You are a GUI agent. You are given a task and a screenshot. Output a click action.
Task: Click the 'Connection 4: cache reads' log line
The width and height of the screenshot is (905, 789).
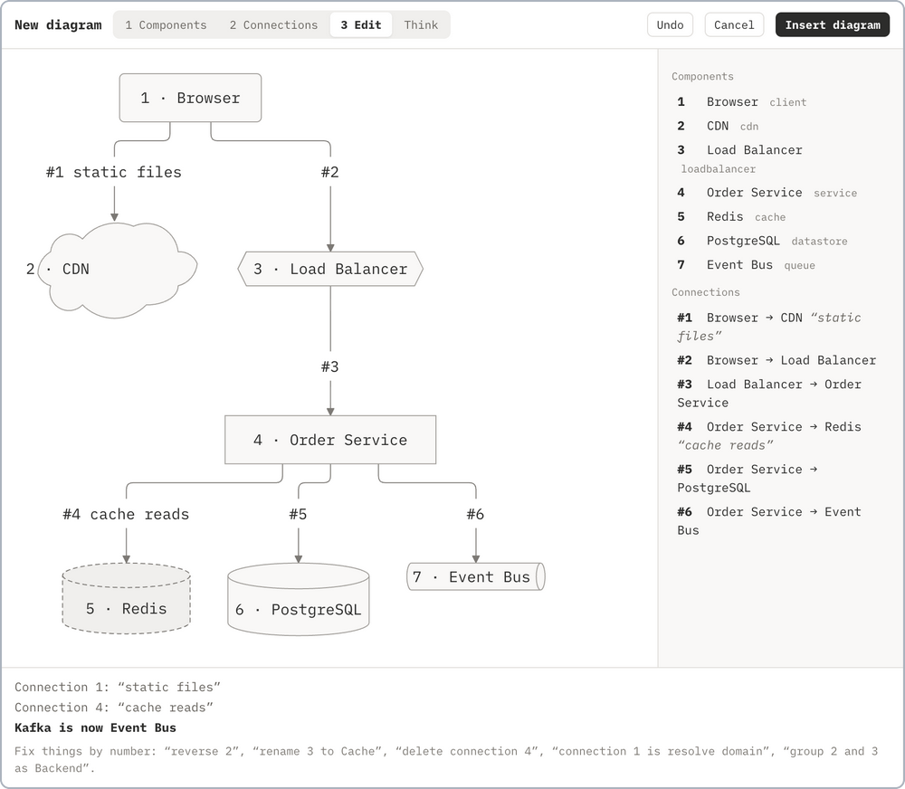[114, 708]
